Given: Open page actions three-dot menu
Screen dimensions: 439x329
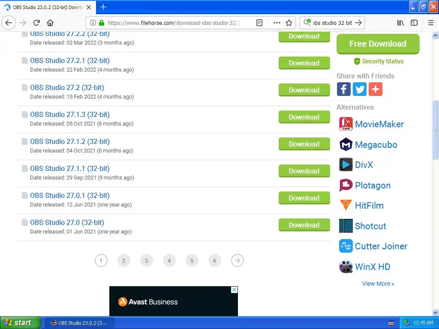Looking at the screenshot, I should [277, 23].
